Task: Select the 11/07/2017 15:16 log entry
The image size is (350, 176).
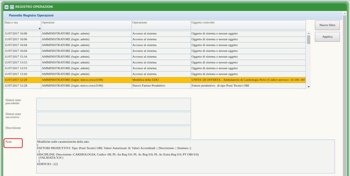Action: click(22, 57)
